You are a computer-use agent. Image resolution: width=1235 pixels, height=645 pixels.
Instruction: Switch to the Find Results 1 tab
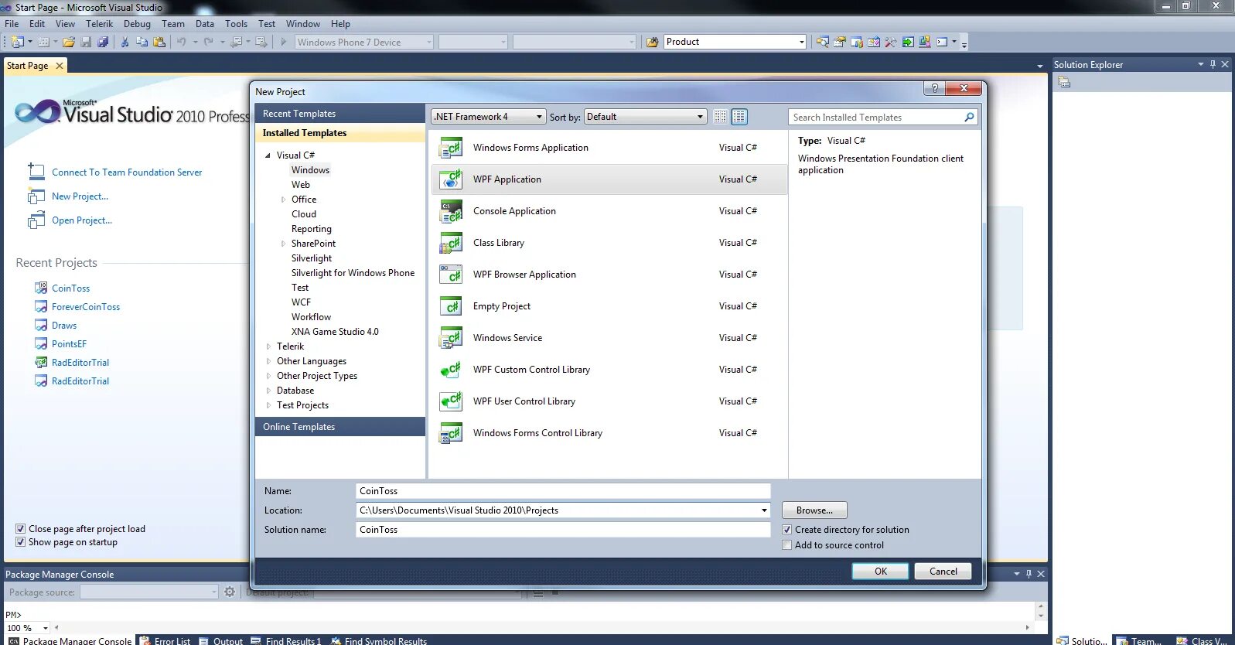click(x=285, y=640)
